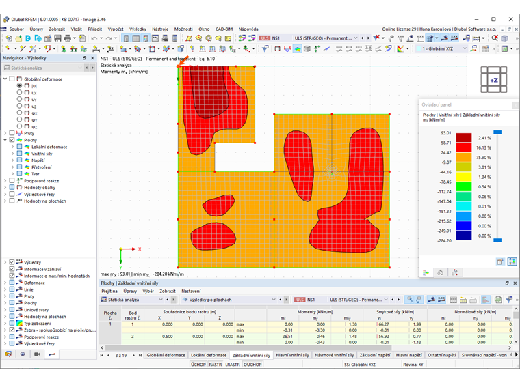520x383 pixels.
Task: Click the eye display icon in navigator footer
Action: click(23, 354)
